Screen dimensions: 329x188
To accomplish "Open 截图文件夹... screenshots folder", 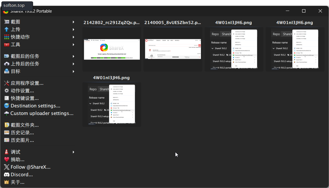I will [x=39, y=125].
